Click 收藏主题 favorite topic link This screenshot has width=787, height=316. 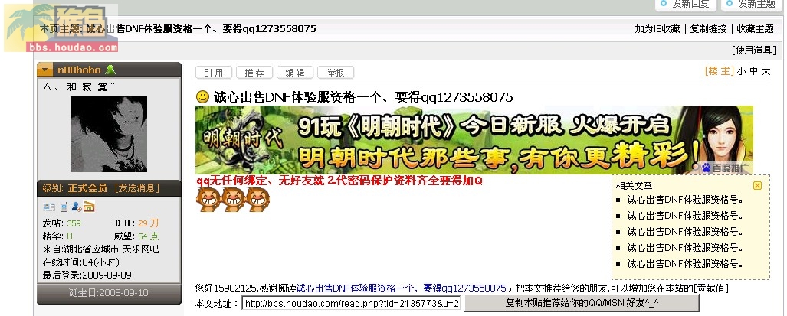pos(755,29)
